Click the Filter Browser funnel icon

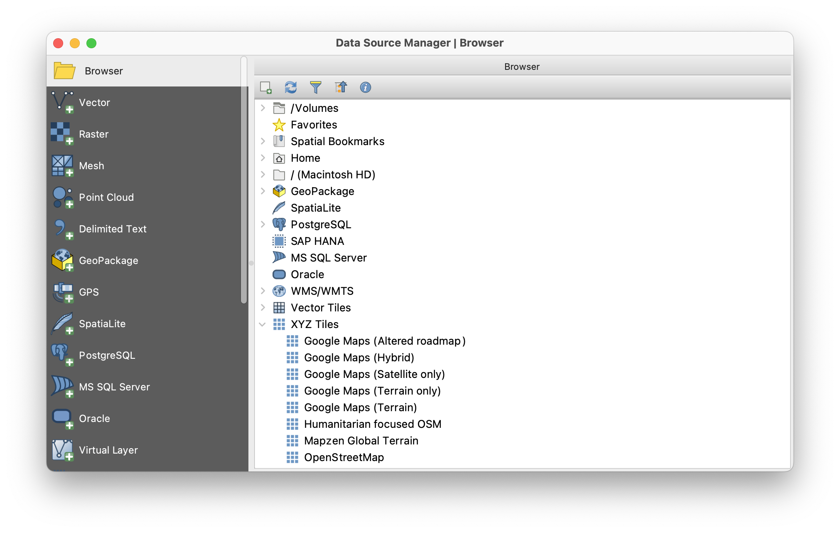pyautogui.click(x=315, y=87)
